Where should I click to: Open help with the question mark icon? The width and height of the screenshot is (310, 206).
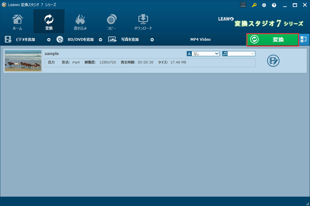tap(274, 5)
